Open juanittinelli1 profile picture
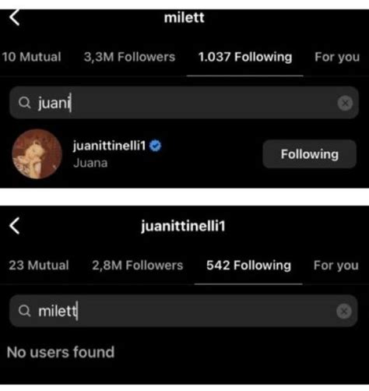The image size is (369, 391). click(x=37, y=154)
